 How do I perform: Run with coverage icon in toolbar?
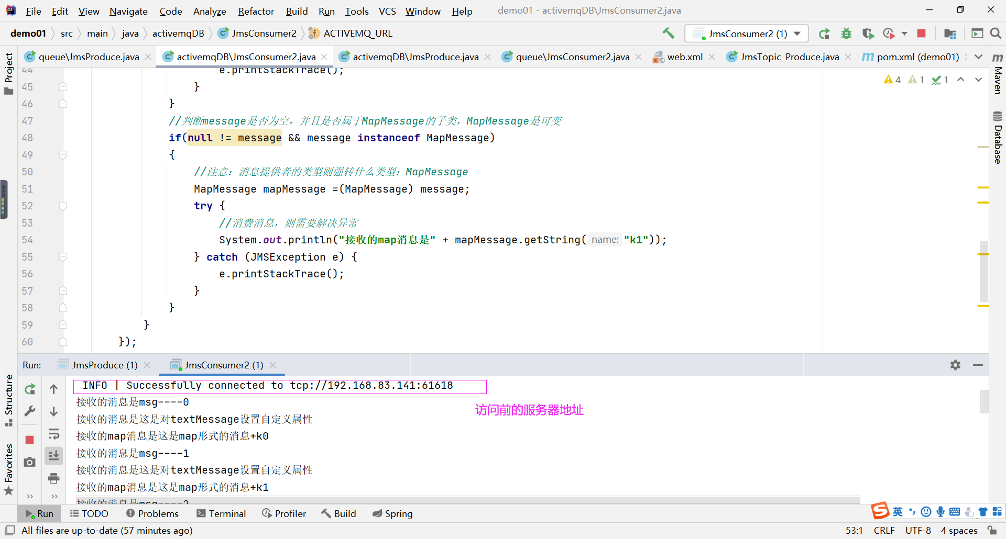pos(868,33)
